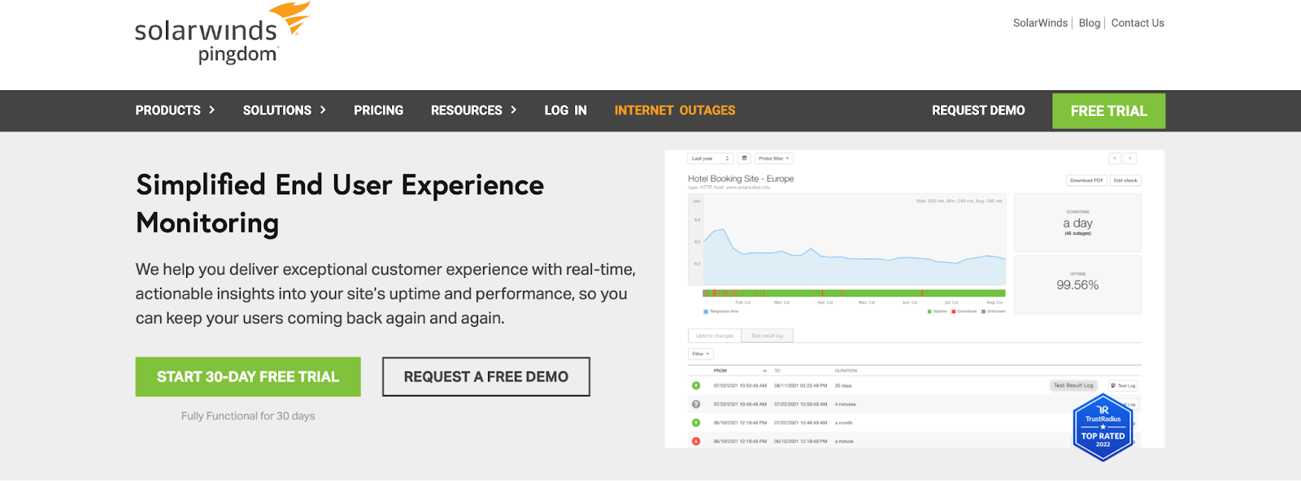Click the Download PDF button
Screen dimensions: 1301x481
(x=1086, y=180)
